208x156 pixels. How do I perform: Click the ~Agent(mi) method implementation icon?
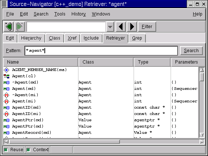tap(7, 95)
